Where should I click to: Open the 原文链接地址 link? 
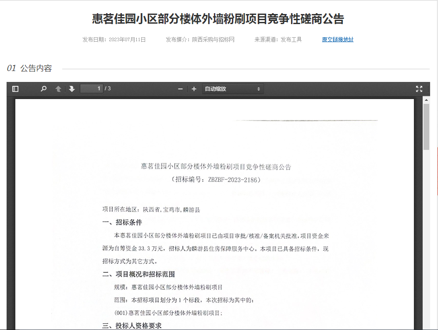tap(338, 39)
